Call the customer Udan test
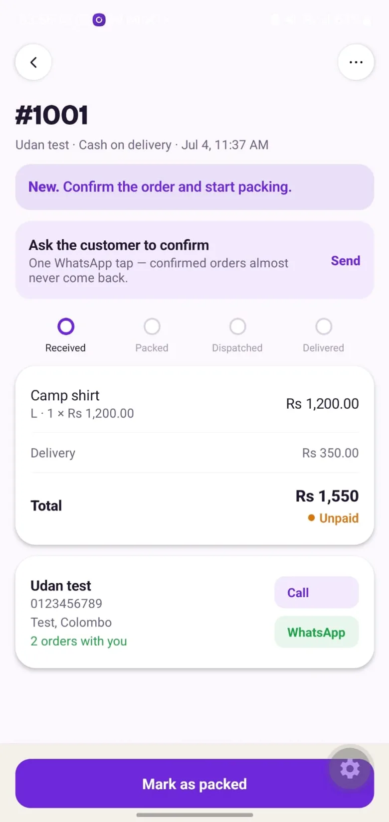 tap(317, 592)
